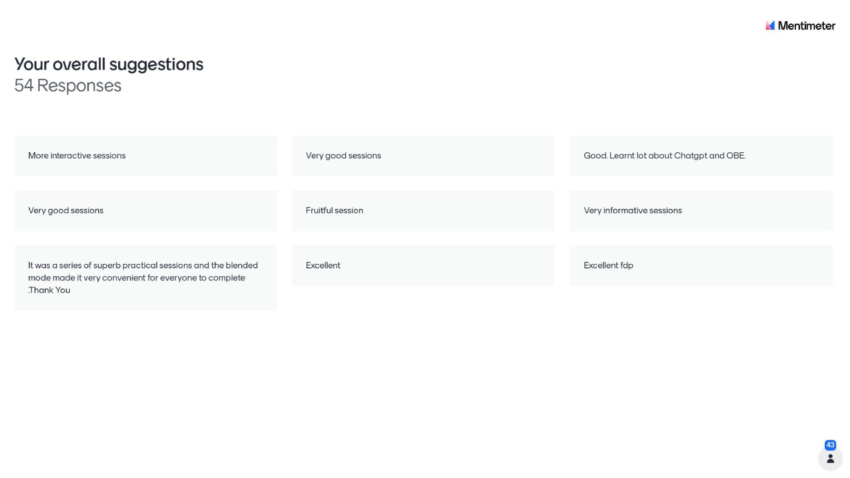This screenshot has width=850, height=478.
Task: Click the "Fruitful session" response card
Action: [x=423, y=210]
